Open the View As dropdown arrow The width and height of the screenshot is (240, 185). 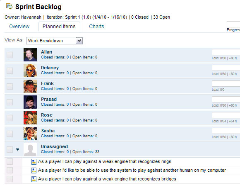coord(79,41)
